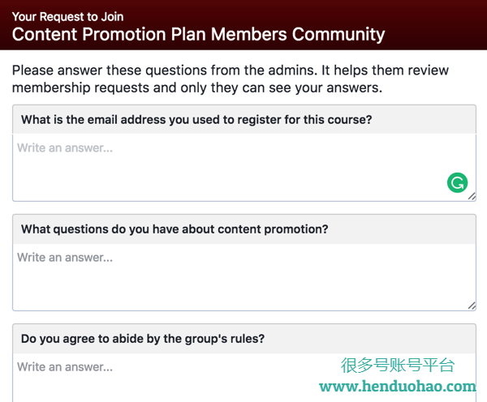Viewport: 487px width, 402px height.
Task: Click 'Write an answer...' placeholder under group's rules
Action: (65, 367)
